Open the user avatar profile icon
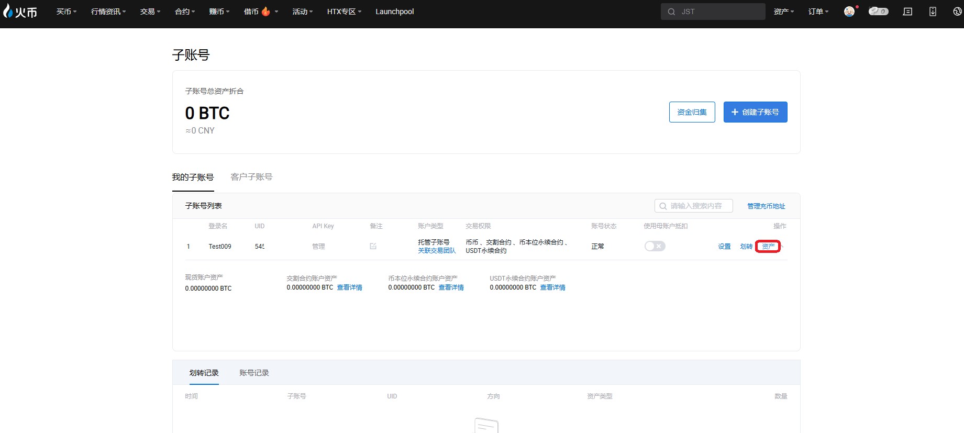 pos(849,12)
